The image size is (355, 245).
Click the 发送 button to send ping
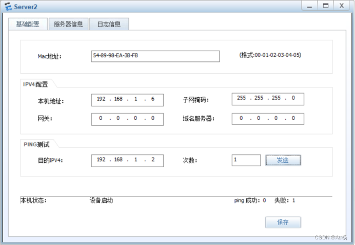(283, 160)
